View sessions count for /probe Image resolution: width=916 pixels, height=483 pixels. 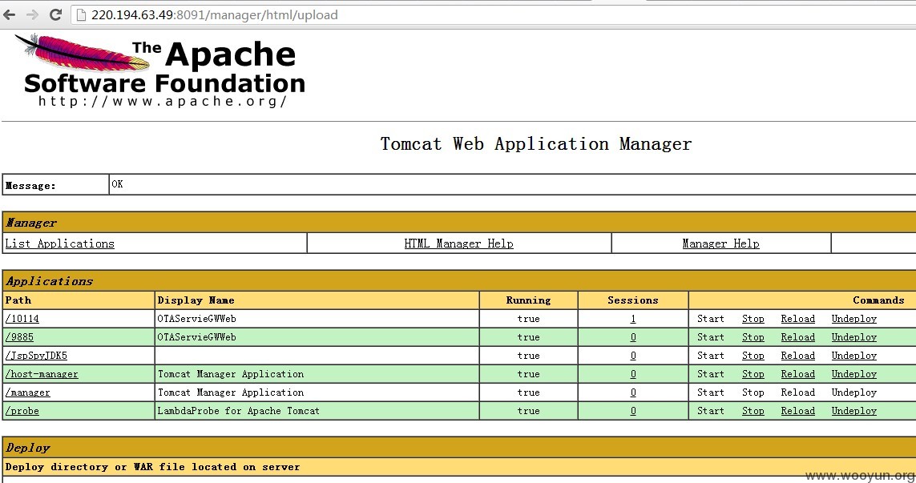click(x=632, y=411)
